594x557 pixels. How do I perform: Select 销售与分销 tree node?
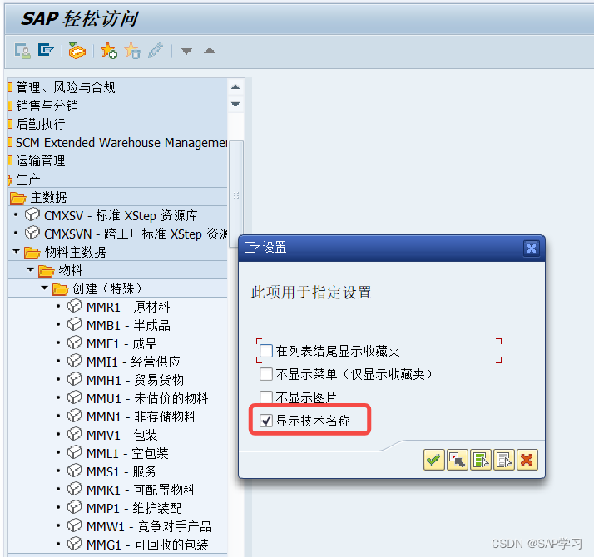click(x=47, y=106)
